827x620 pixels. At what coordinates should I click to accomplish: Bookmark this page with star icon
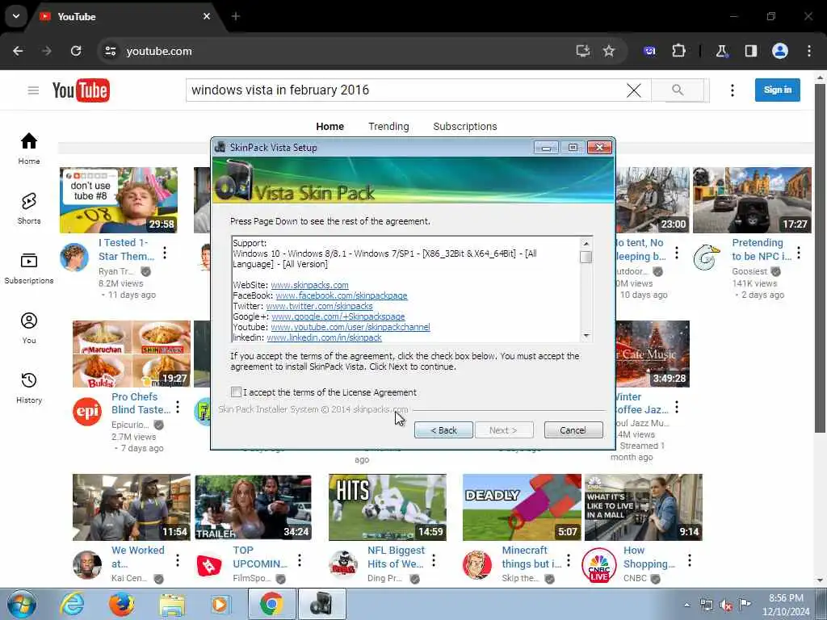[609, 51]
